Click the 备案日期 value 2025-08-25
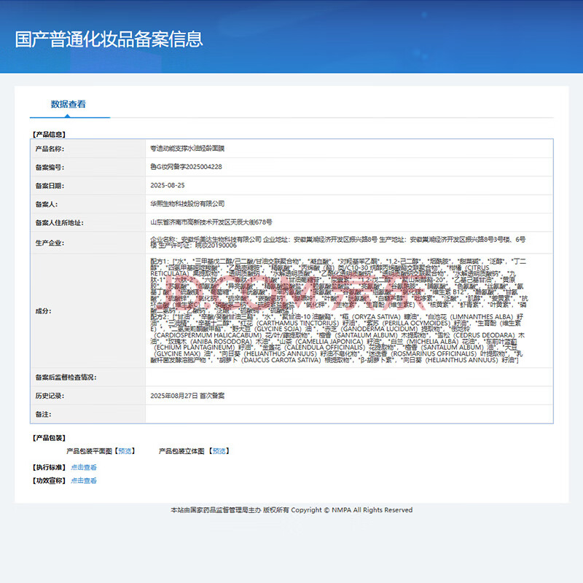 coord(167,185)
